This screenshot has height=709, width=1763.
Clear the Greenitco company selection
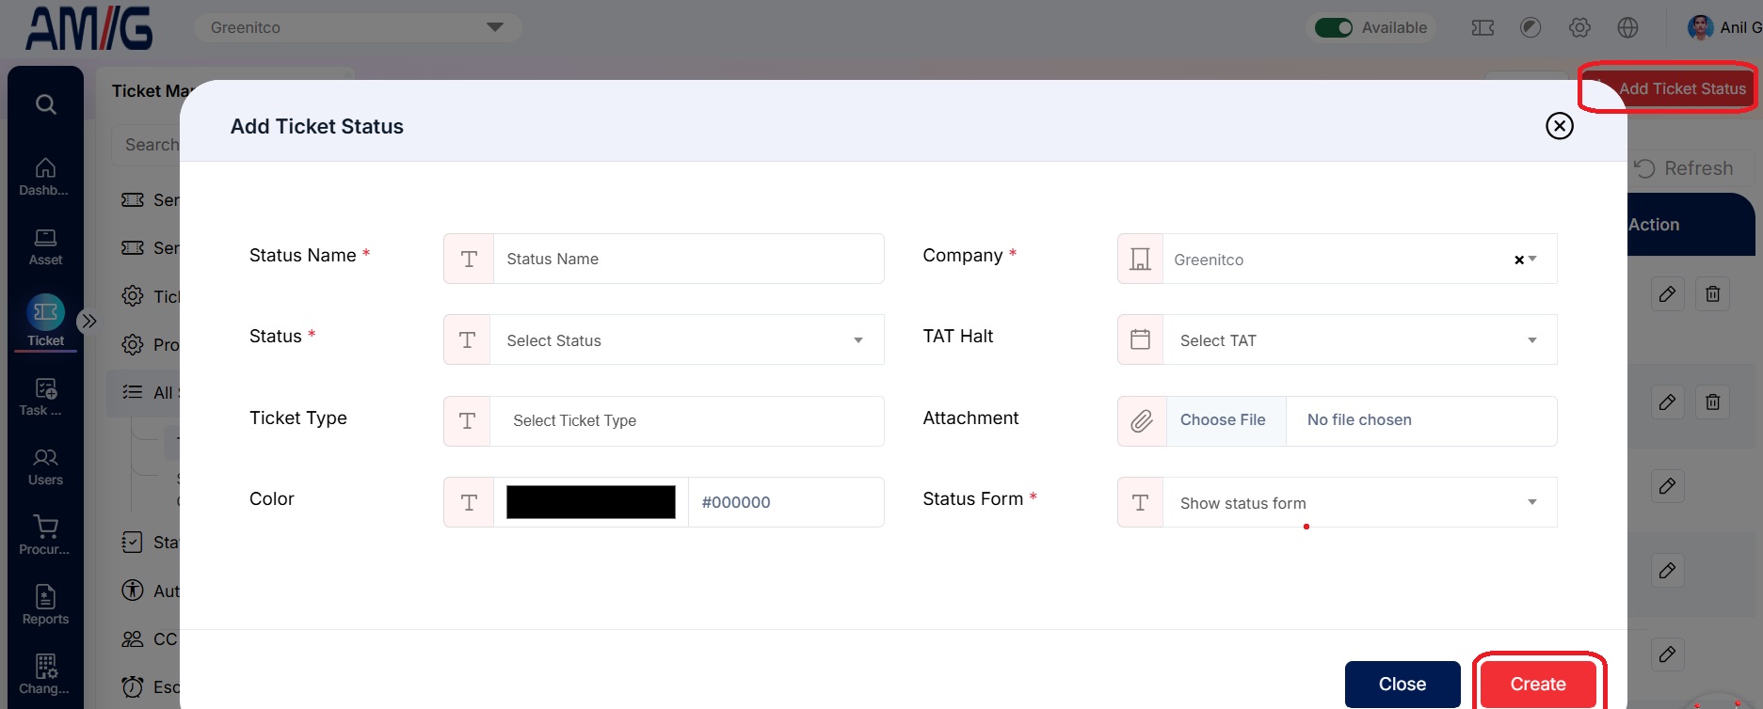pyautogui.click(x=1518, y=260)
